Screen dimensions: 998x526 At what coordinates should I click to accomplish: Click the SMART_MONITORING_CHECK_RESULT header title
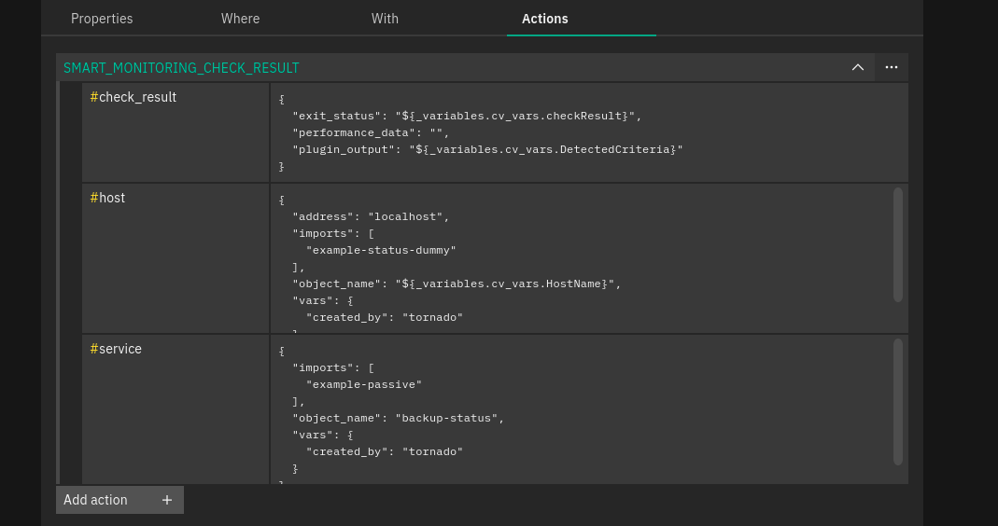pyautogui.click(x=181, y=68)
